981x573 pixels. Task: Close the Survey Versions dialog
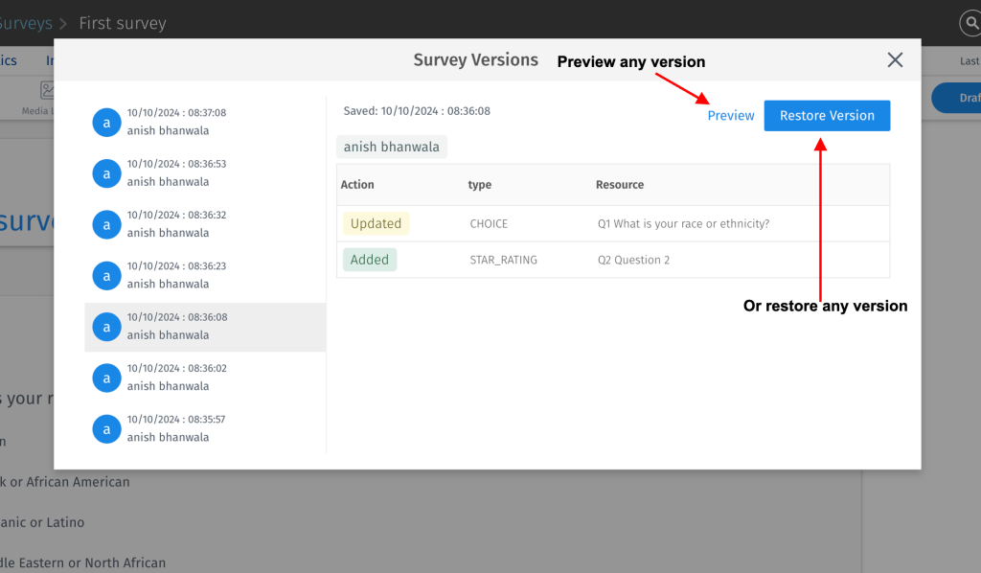(x=895, y=60)
